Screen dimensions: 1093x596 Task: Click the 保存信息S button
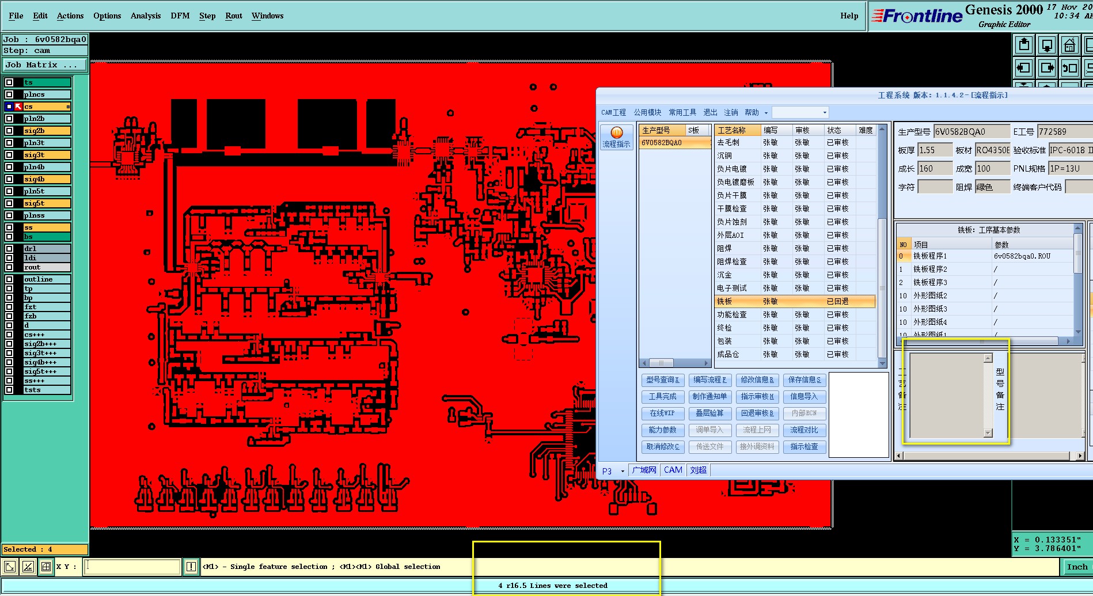pyautogui.click(x=804, y=380)
